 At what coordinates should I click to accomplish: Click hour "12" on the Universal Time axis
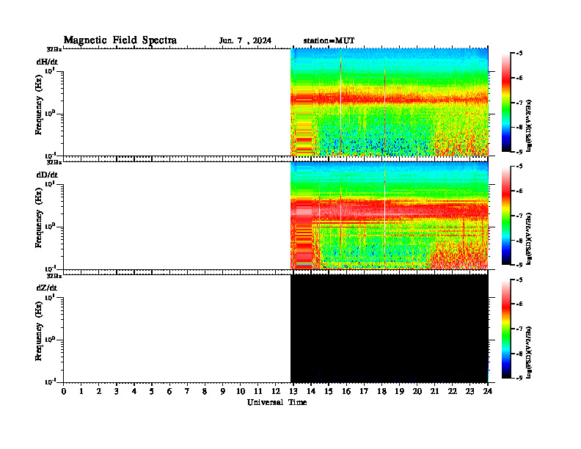[x=276, y=392]
